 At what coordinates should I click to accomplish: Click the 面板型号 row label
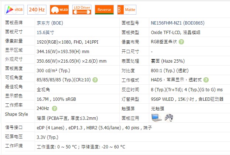pos(130,23)
